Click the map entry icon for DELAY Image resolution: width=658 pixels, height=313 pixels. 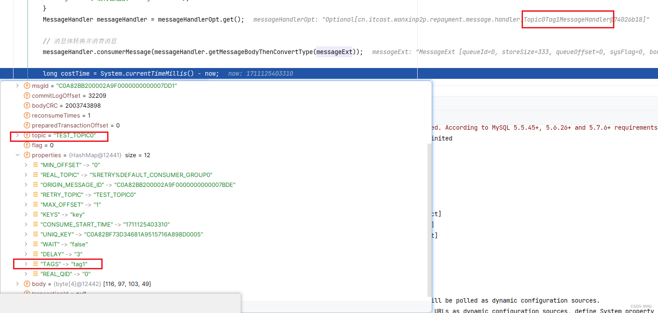tap(36, 254)
